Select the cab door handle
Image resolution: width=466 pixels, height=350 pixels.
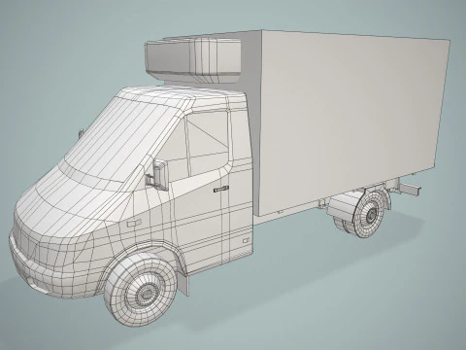click(x=221, y=189)
